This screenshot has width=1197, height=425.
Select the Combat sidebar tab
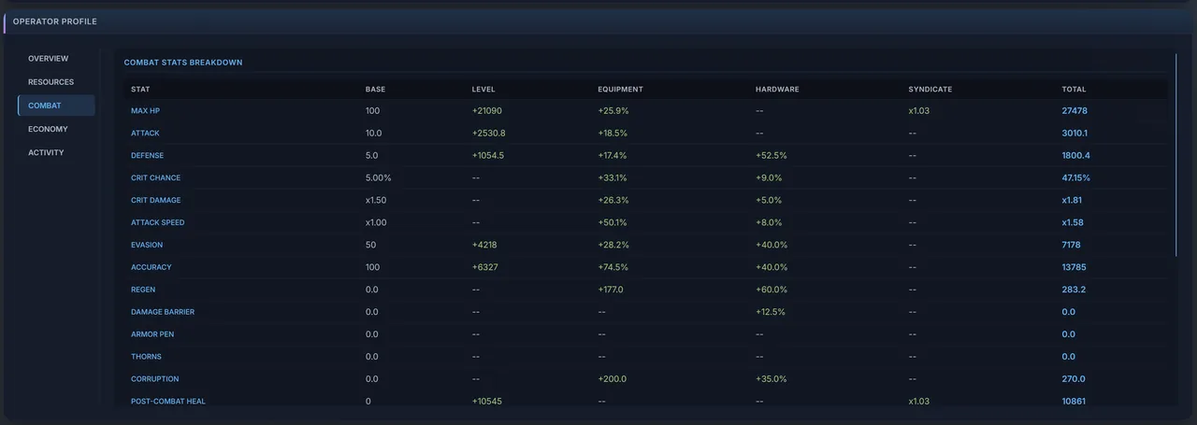56,106
